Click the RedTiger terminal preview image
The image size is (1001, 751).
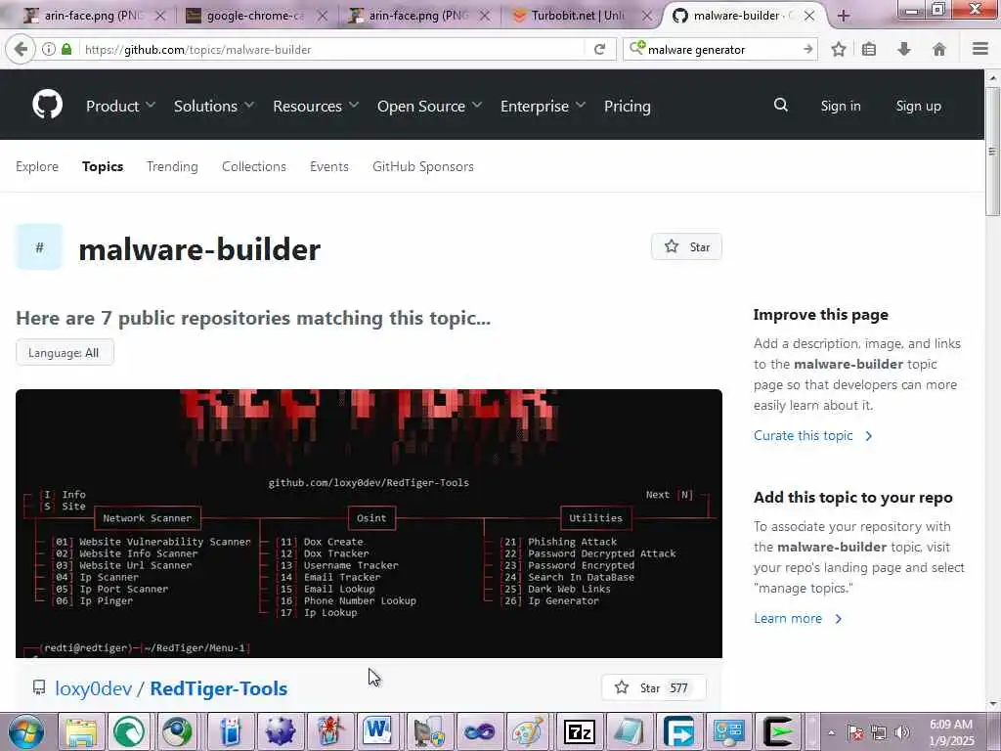(369, 524)
